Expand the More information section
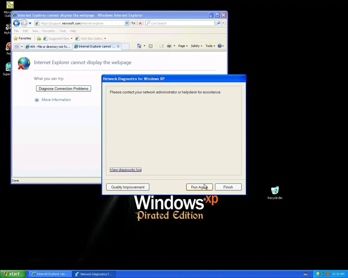Screen dimensions: 348x278 click(53, 100)
